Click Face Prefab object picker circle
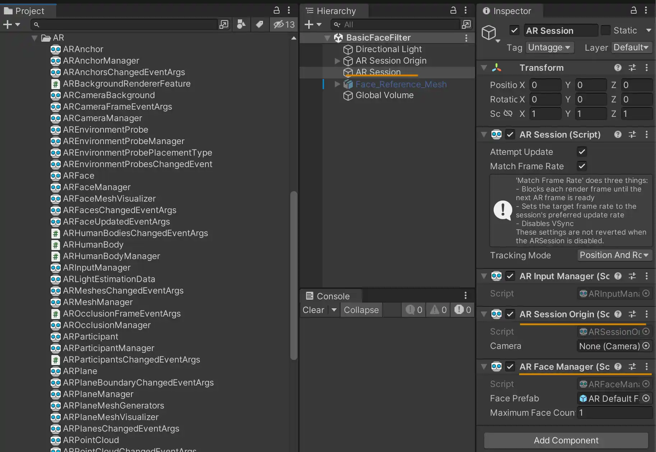The image size is (656, 452). [x=646, y=398]
